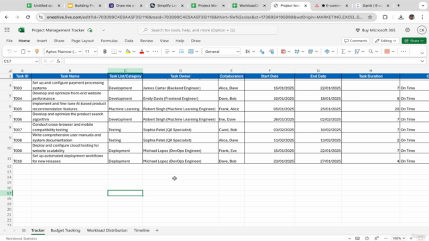Expand the fill color dropdown arrow
The image size is (429, 241).
pyautogui.click(x=134, y=52)
